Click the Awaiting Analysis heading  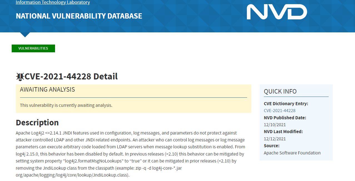tap(48, 90)
